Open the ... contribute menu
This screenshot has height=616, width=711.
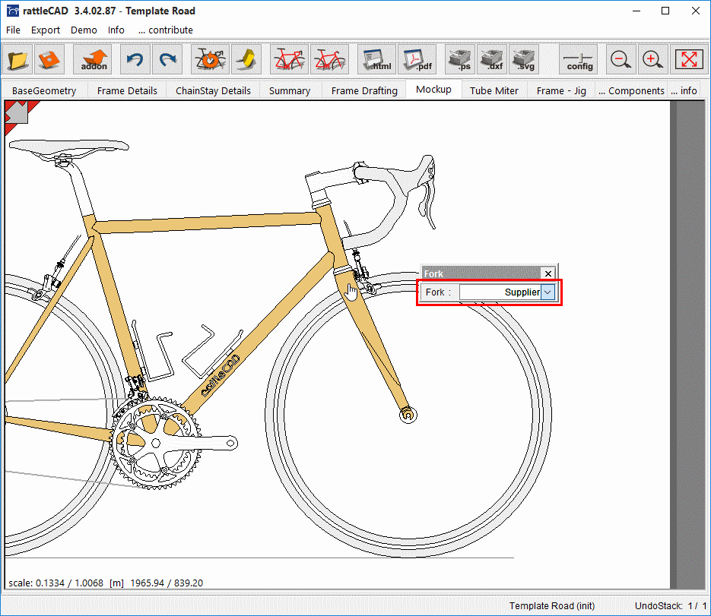point(166,30)
